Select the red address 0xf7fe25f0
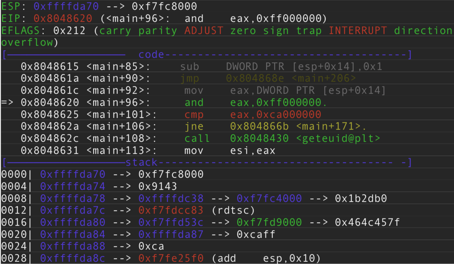The width and height of the screenshot is (454, 264). tap(171, 258)
